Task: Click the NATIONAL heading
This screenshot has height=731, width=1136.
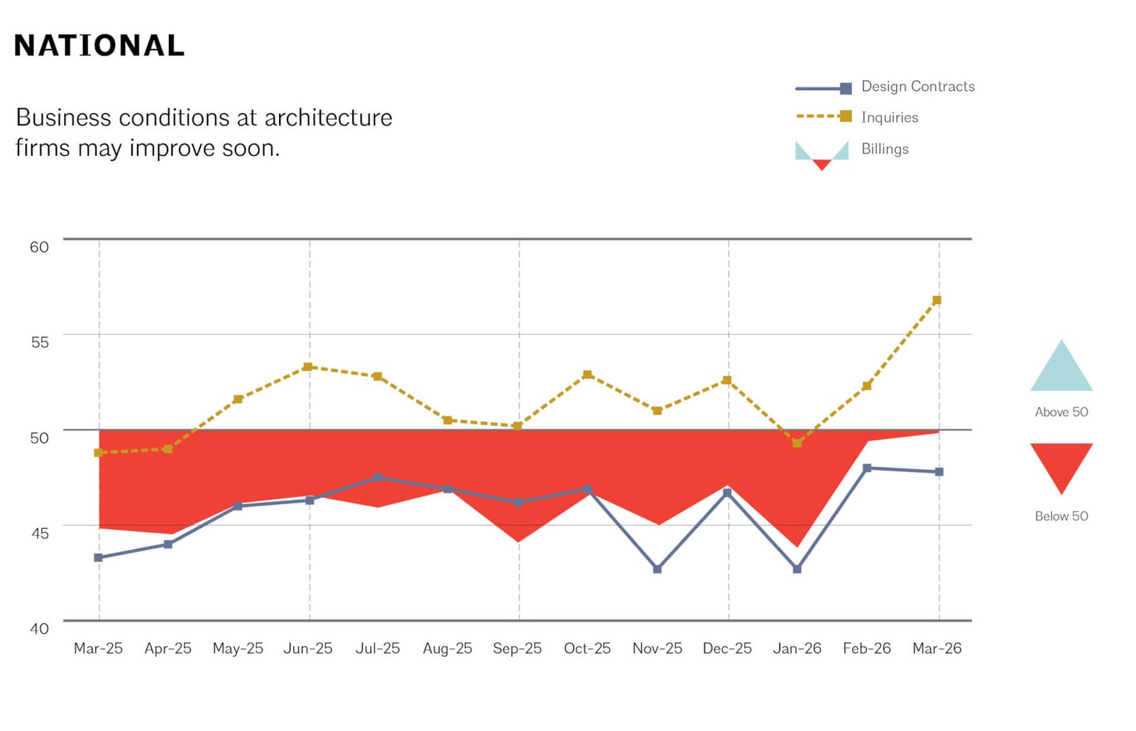Action: point(99,46)
